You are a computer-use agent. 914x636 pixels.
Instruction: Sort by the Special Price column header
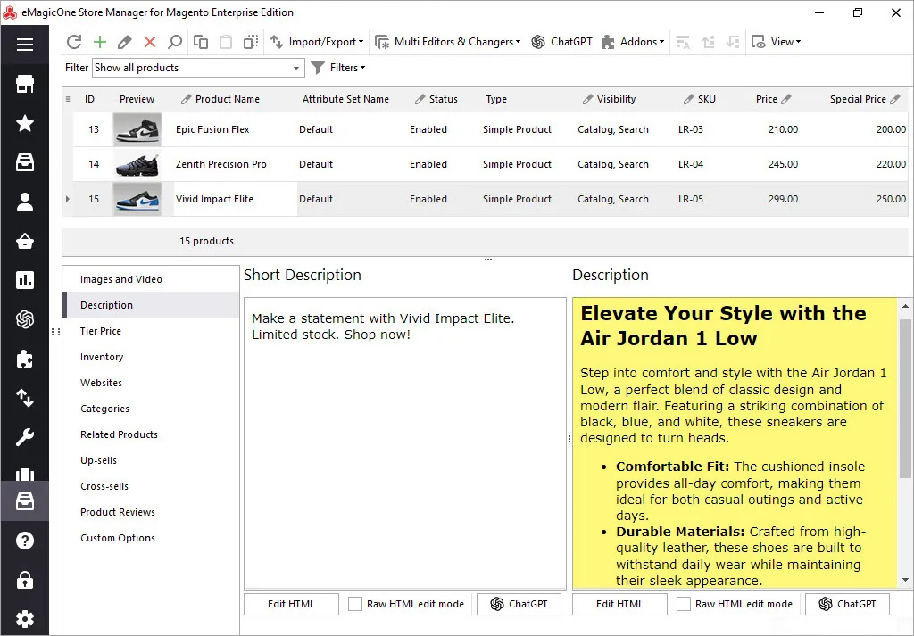(x=858, y=99)
